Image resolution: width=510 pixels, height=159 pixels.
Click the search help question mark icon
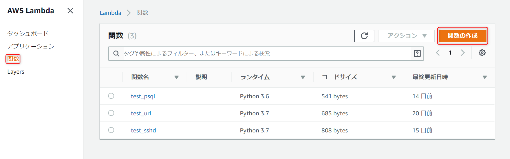417,53
